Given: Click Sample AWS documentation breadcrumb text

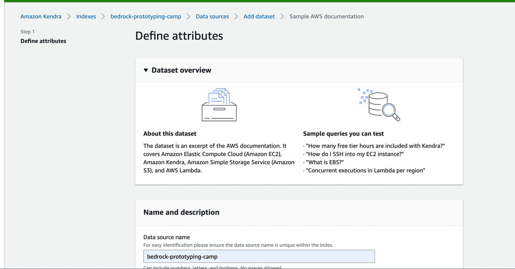Looking at the screenshot, I should tap(327, 17).
